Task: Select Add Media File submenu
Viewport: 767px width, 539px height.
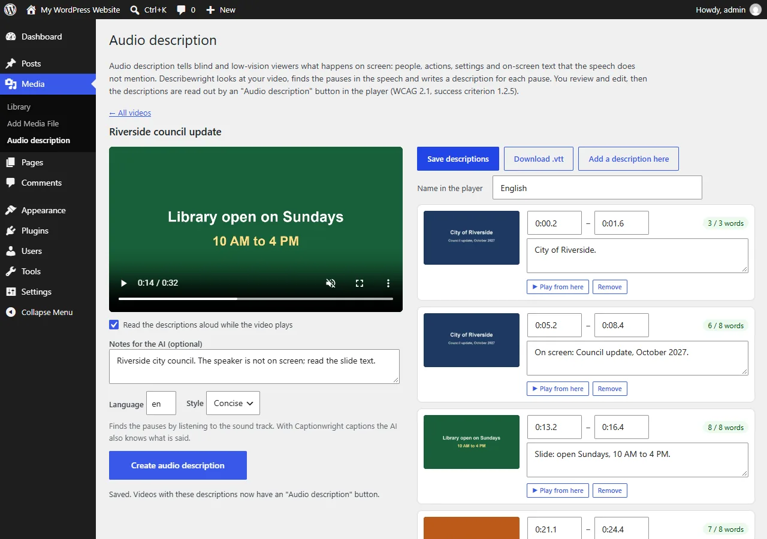Action: pyautogui.click(x=33, y=123)
